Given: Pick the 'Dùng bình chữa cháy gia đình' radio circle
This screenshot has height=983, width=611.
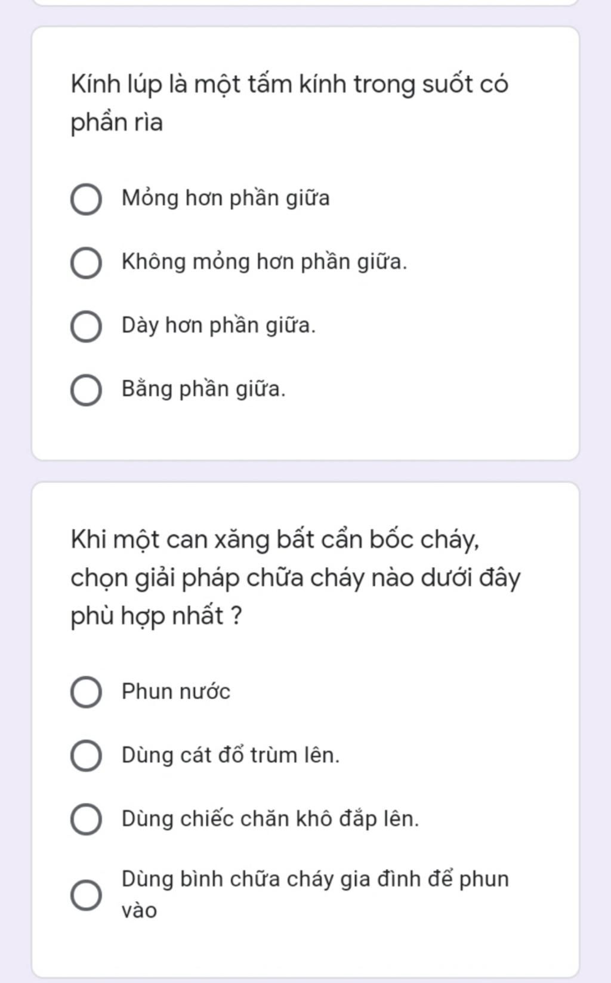Looking at the screenshot, I should [86, 895].
